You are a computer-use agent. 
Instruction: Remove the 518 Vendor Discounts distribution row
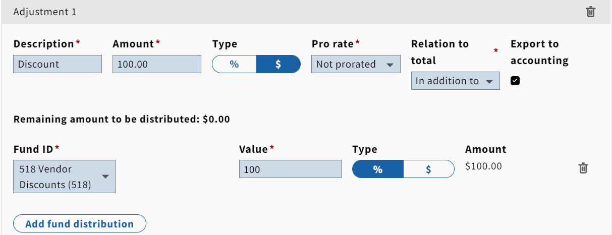pos(583,168)
